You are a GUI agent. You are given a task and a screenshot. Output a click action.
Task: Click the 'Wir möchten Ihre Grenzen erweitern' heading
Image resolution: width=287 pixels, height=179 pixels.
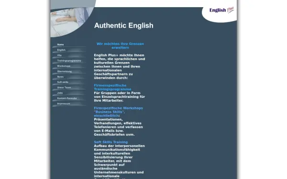pyautogui.click(x=120, y=46)
